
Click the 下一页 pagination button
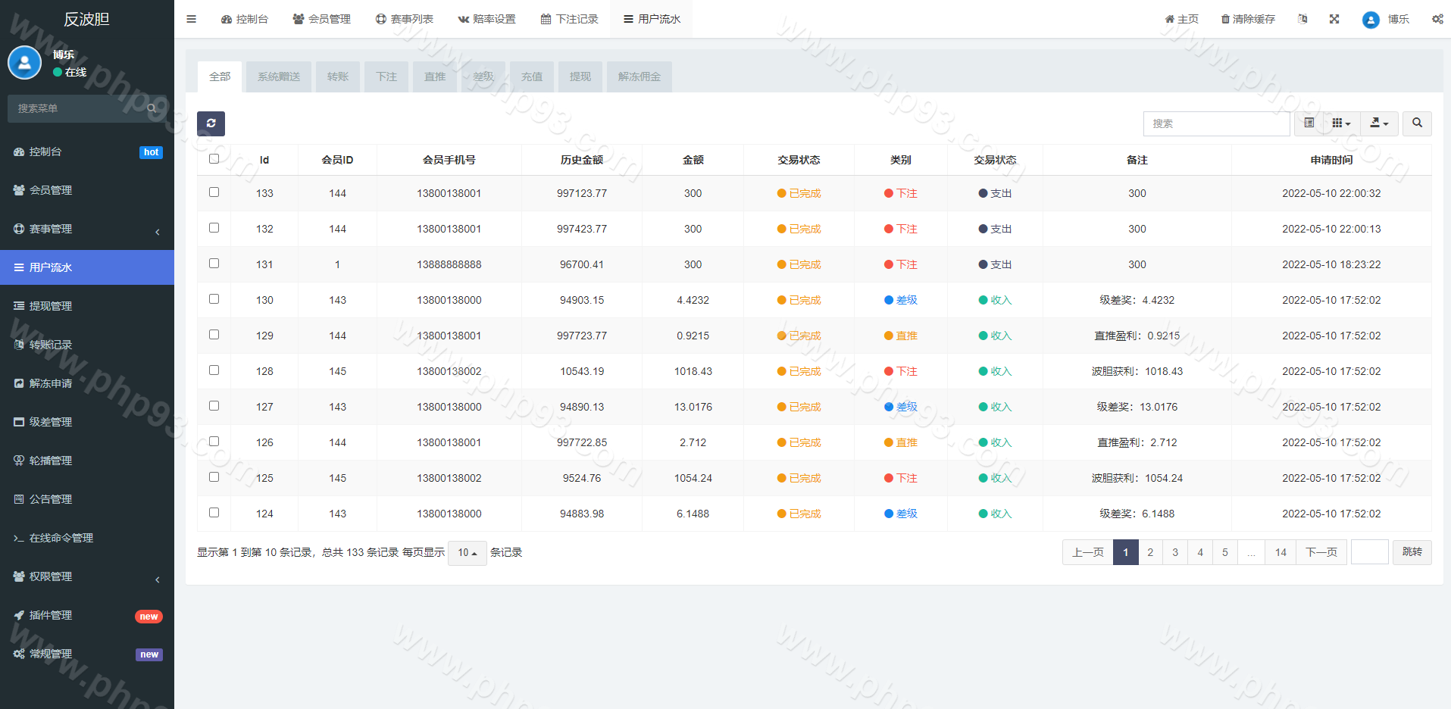tap(1321, 552)
